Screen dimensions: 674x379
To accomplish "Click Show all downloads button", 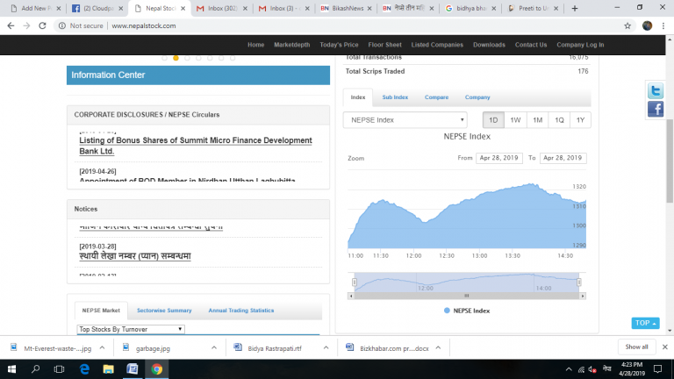I will pyautogui.click(x=636, y=347).
